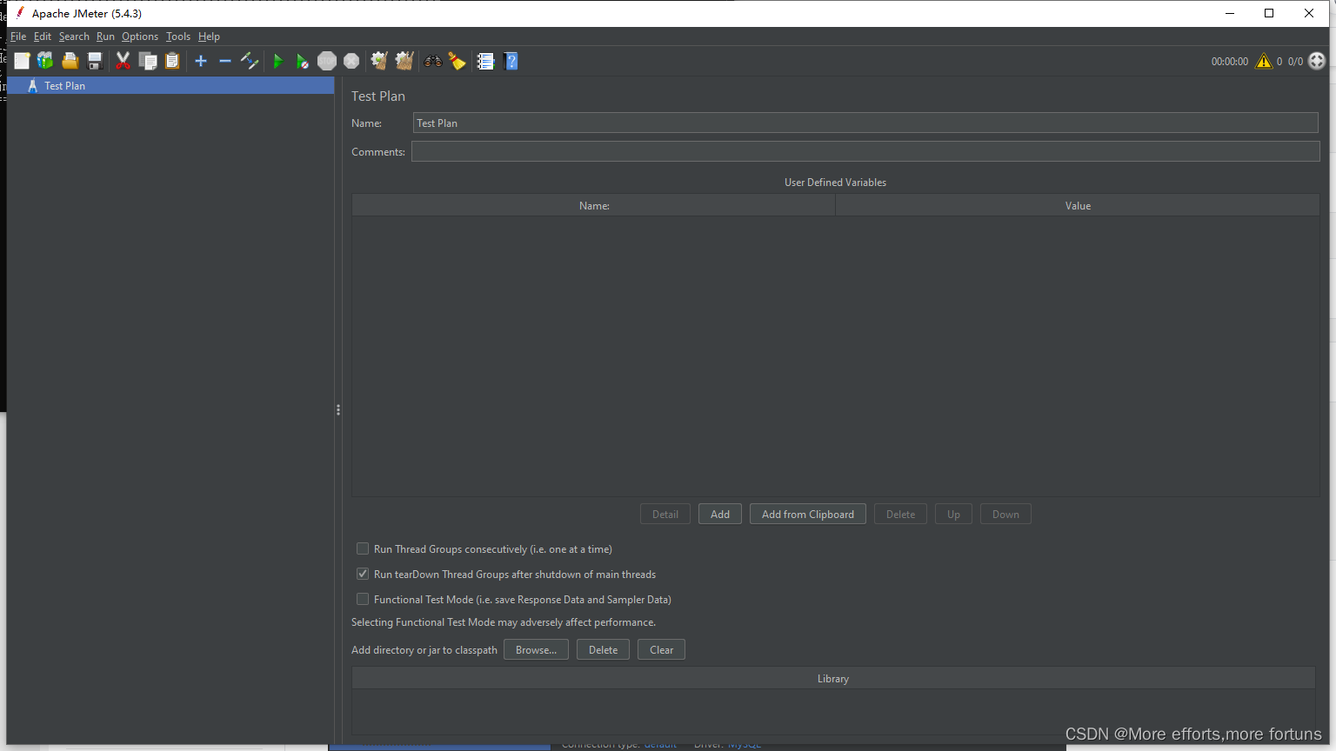The height and width of the screenshot is (751, 1336).
Task: Click the classpath Delete button beside Browse
Action: pos(603,649)
